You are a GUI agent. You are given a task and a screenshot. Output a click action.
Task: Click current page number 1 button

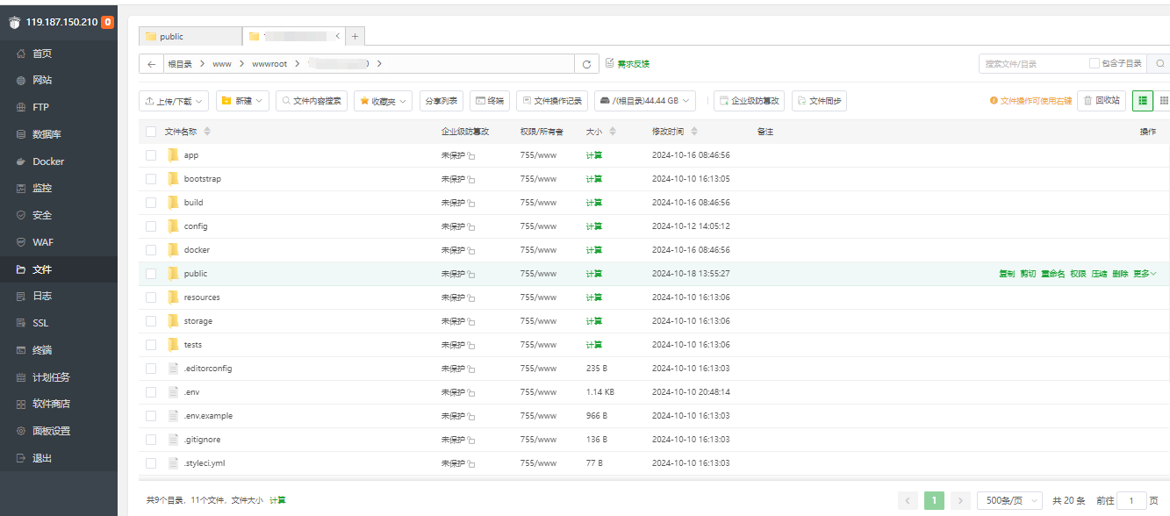click(934, 500)
